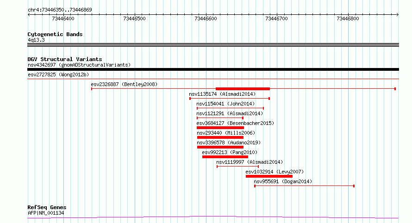Click ruler position 73446700
This screenshot has width=412, height=223.
pyautogui.click(x=277, y=19)
